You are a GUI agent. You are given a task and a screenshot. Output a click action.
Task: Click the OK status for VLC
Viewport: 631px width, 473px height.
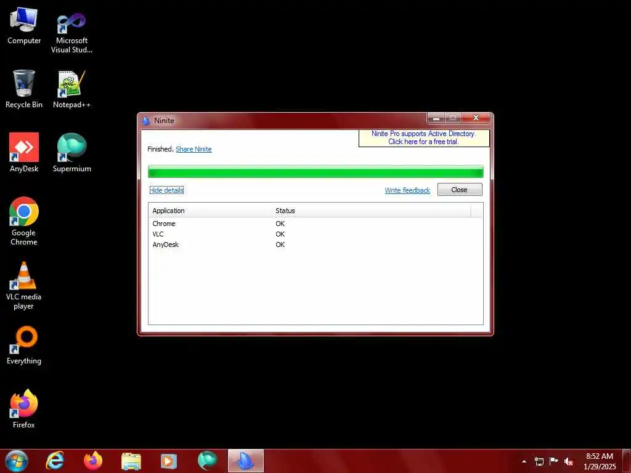pyautogui.click(x=280, y=234)
